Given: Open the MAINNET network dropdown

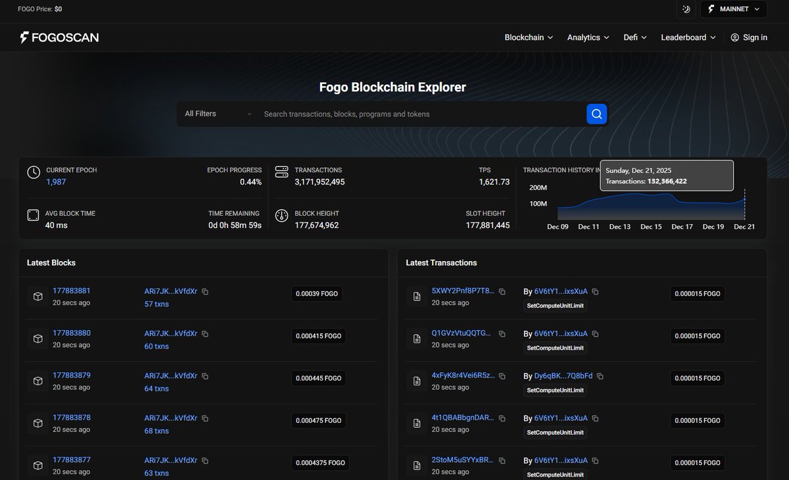Looking at the screenshot, I should [x=734, y=9].
